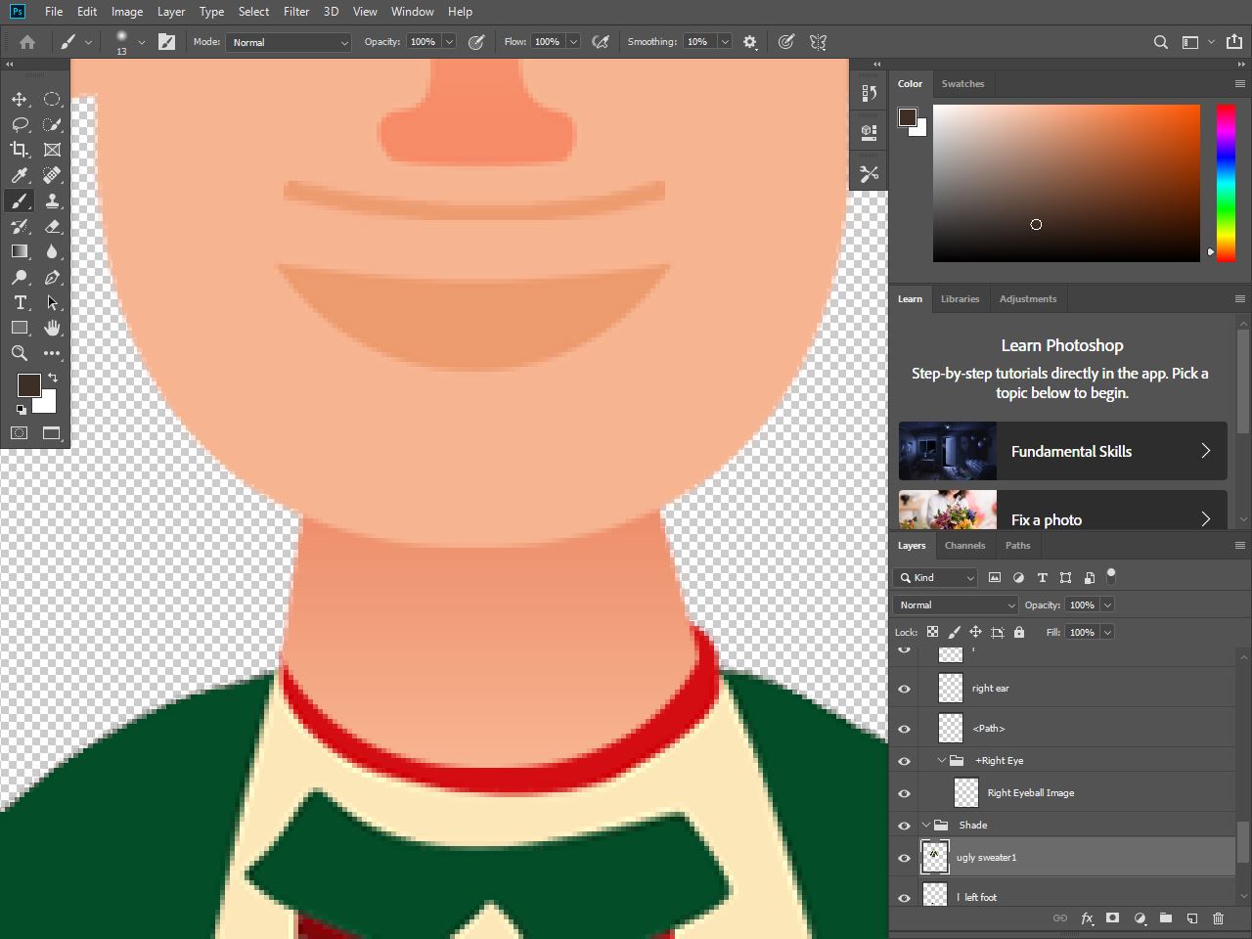Select the Horizontal Type tool
The height and width of the screenshot is (939, 1252).
[x=20, y=302]
